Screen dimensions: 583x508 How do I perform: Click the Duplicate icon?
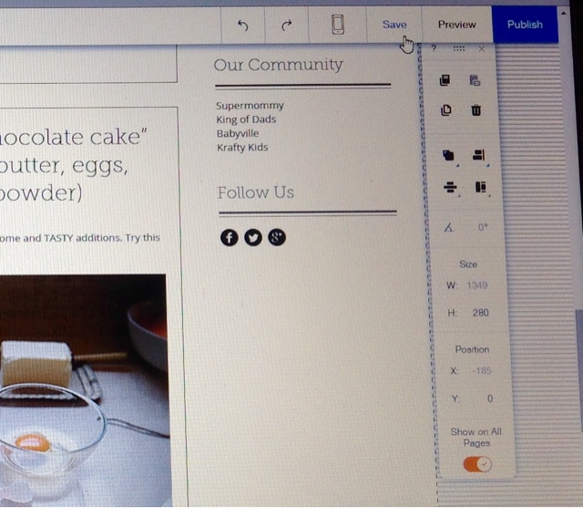445,110
